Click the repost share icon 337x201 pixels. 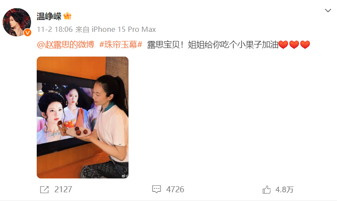[45, 190]
